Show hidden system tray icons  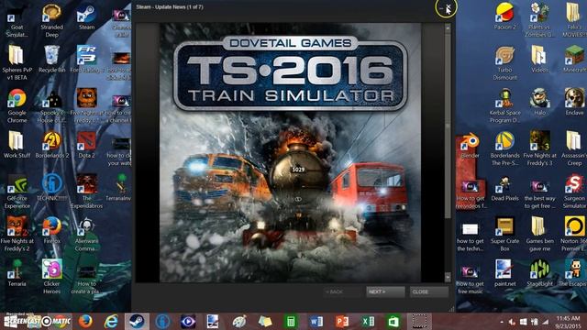point(502,322)
